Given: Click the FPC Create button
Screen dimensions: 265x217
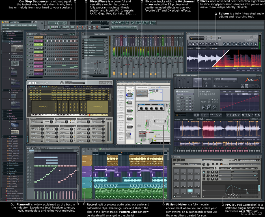Looking at the screenshot, I should [x=204, y=168].
